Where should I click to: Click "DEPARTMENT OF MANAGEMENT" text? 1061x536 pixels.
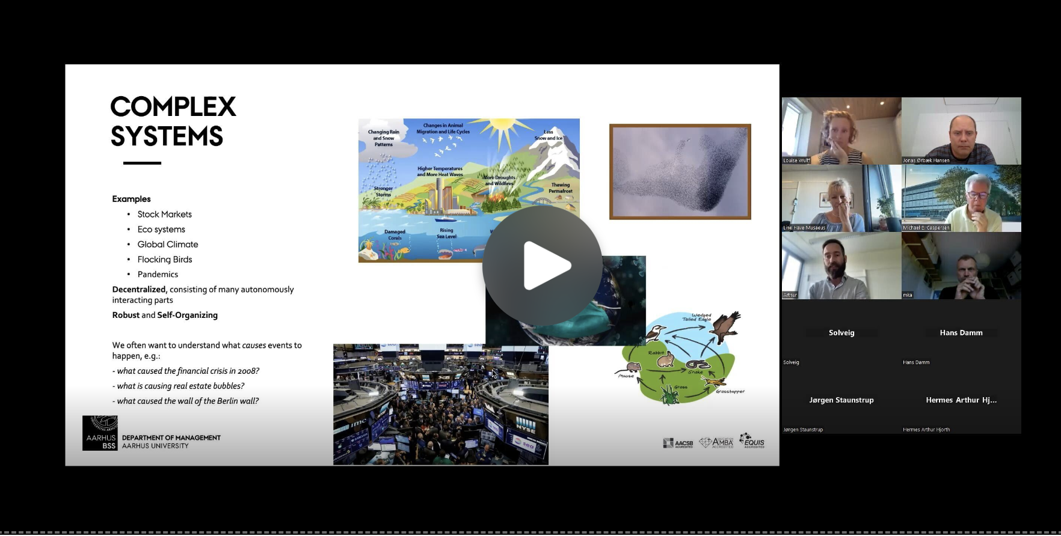(171, 438)
